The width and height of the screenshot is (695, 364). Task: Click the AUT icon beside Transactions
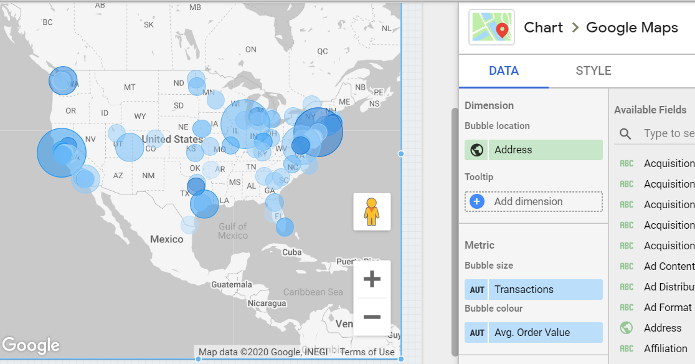click(476, 289)
